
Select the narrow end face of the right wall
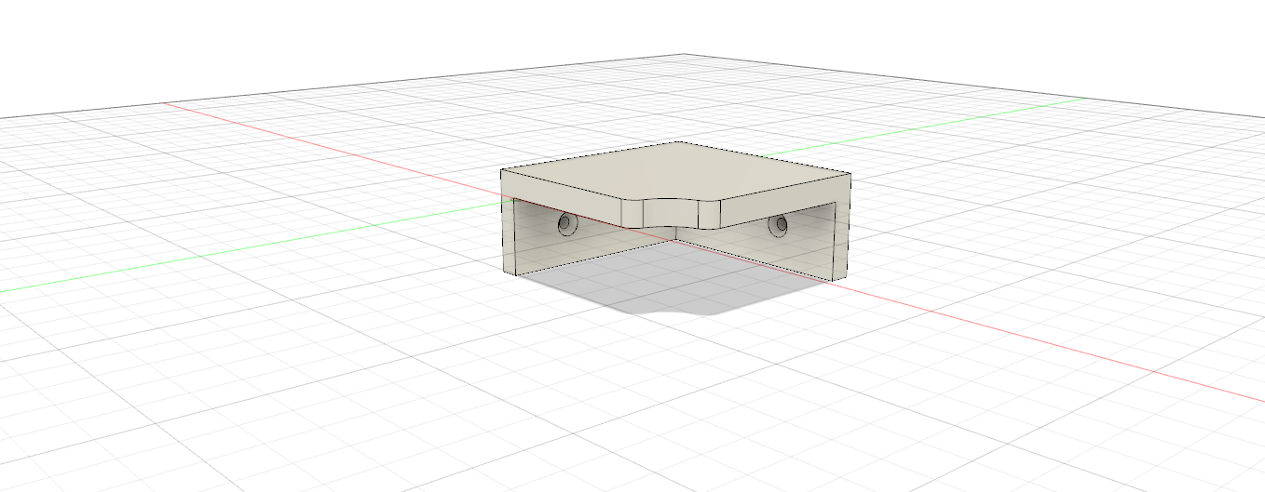tap(842, 238)
